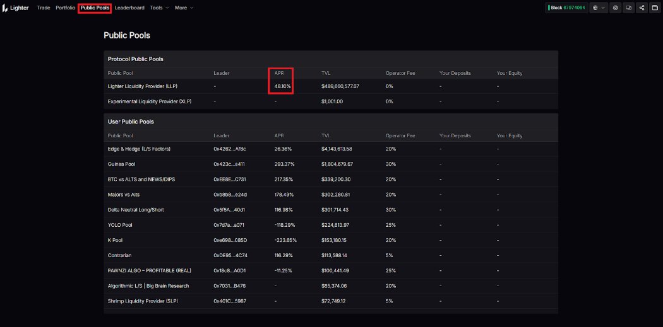Click the Leader header in User Public Pools
This screenshot has height=327, width=663.
[x=222, y=136]
